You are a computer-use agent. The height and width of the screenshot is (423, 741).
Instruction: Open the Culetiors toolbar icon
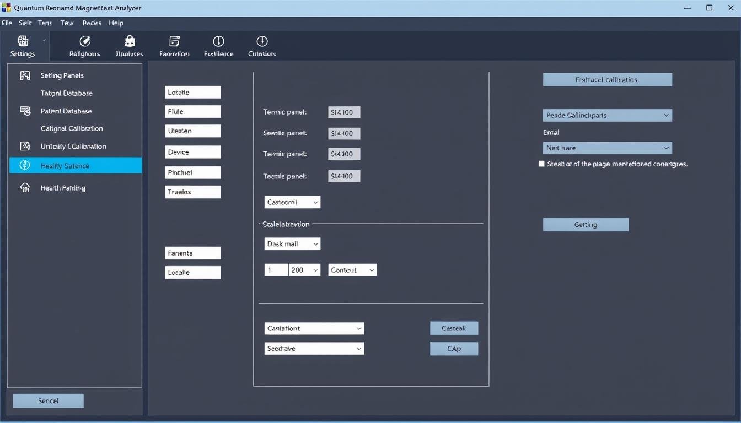262,41
